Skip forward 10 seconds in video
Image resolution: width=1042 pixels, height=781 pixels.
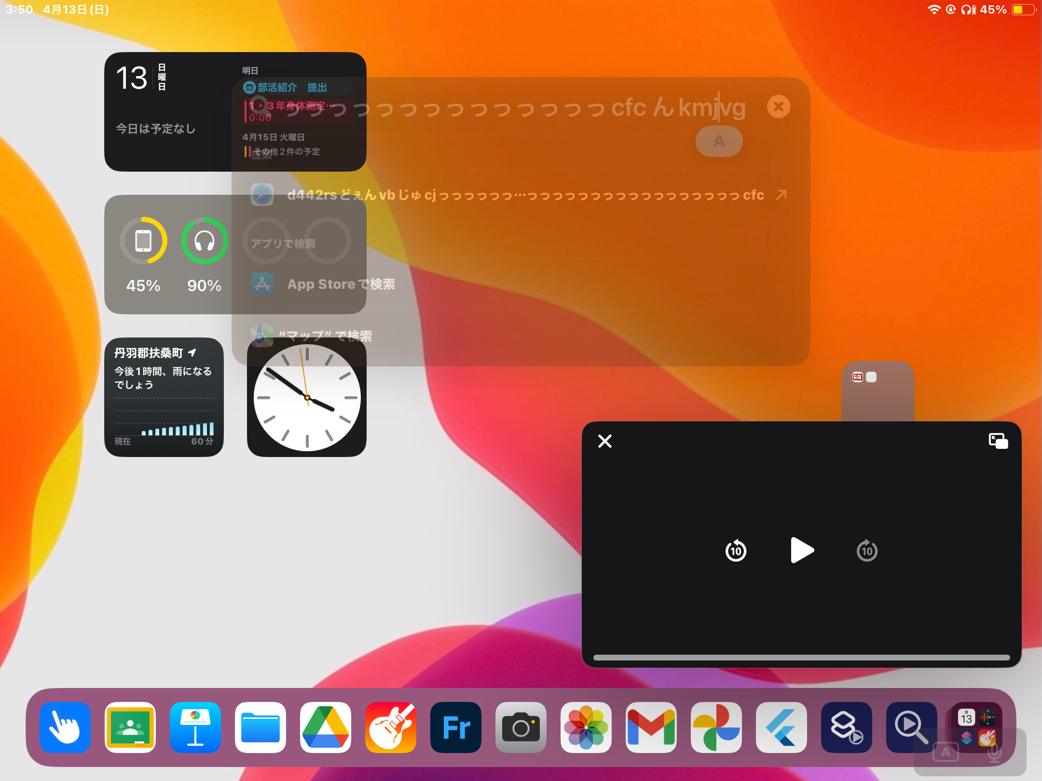(867, 551)
